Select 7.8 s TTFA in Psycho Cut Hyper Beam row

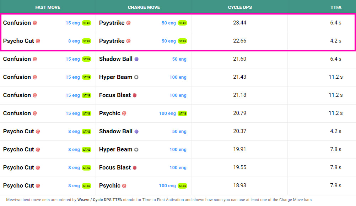[x=336, y=149]
